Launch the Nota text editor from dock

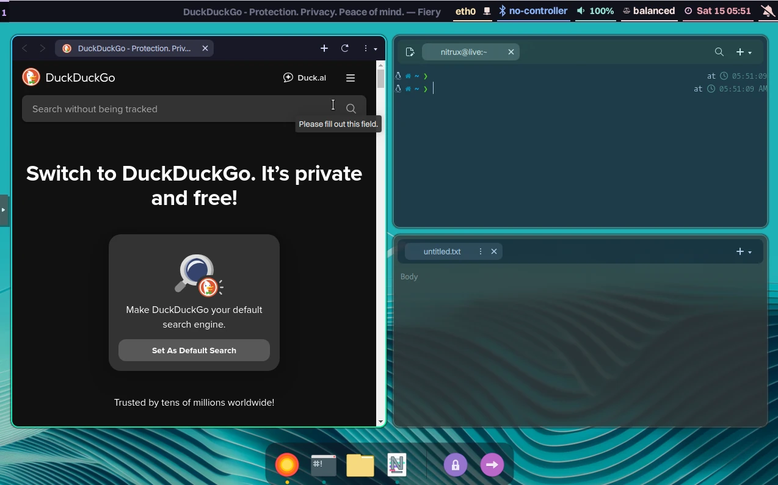pyautogui.click(x=397, y=465)
